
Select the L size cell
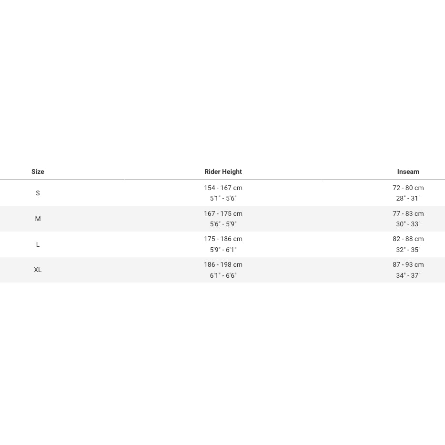(38, 244)
